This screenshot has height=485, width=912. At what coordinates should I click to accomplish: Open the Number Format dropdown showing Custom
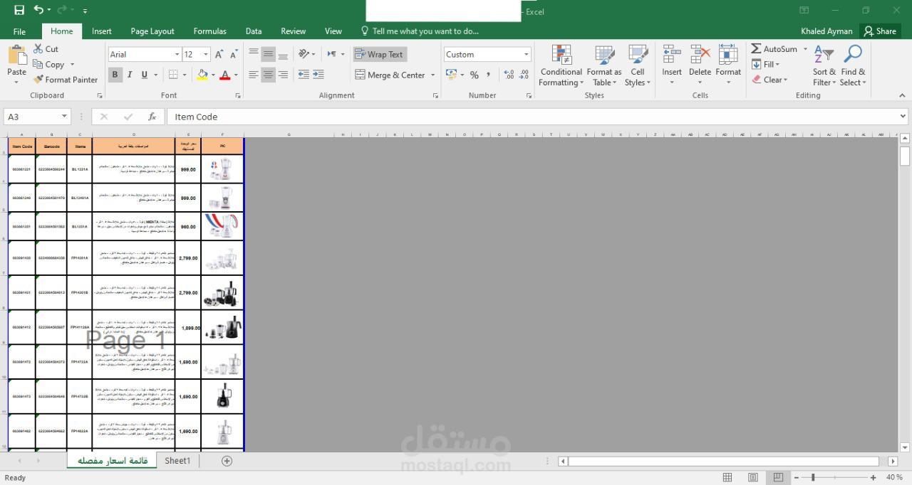(526, 53)
